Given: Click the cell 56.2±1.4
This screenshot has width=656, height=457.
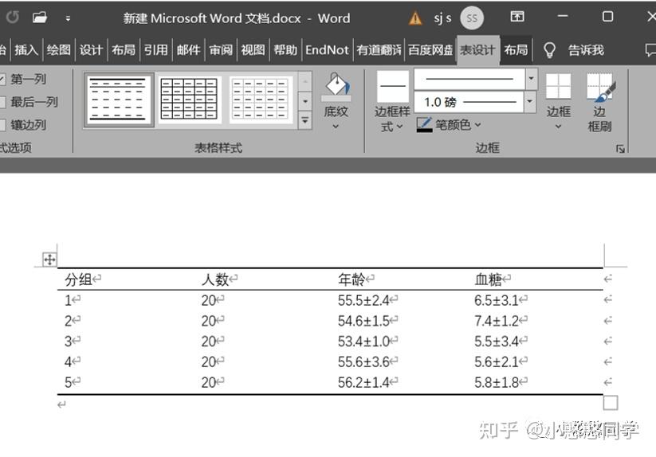Looking at the screenshot, I should click(x=363, y=382).
